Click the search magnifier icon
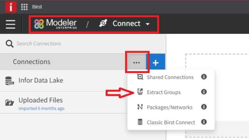Screen dimensions: 249x140 10,43
